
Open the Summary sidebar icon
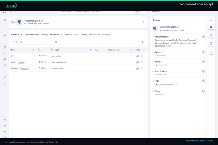coord(211,28)
